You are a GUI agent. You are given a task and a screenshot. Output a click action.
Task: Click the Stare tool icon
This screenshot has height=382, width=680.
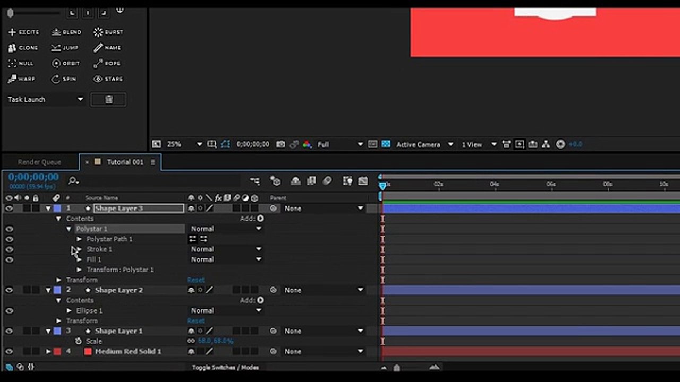pyautogui.click(x=98, y=79)
